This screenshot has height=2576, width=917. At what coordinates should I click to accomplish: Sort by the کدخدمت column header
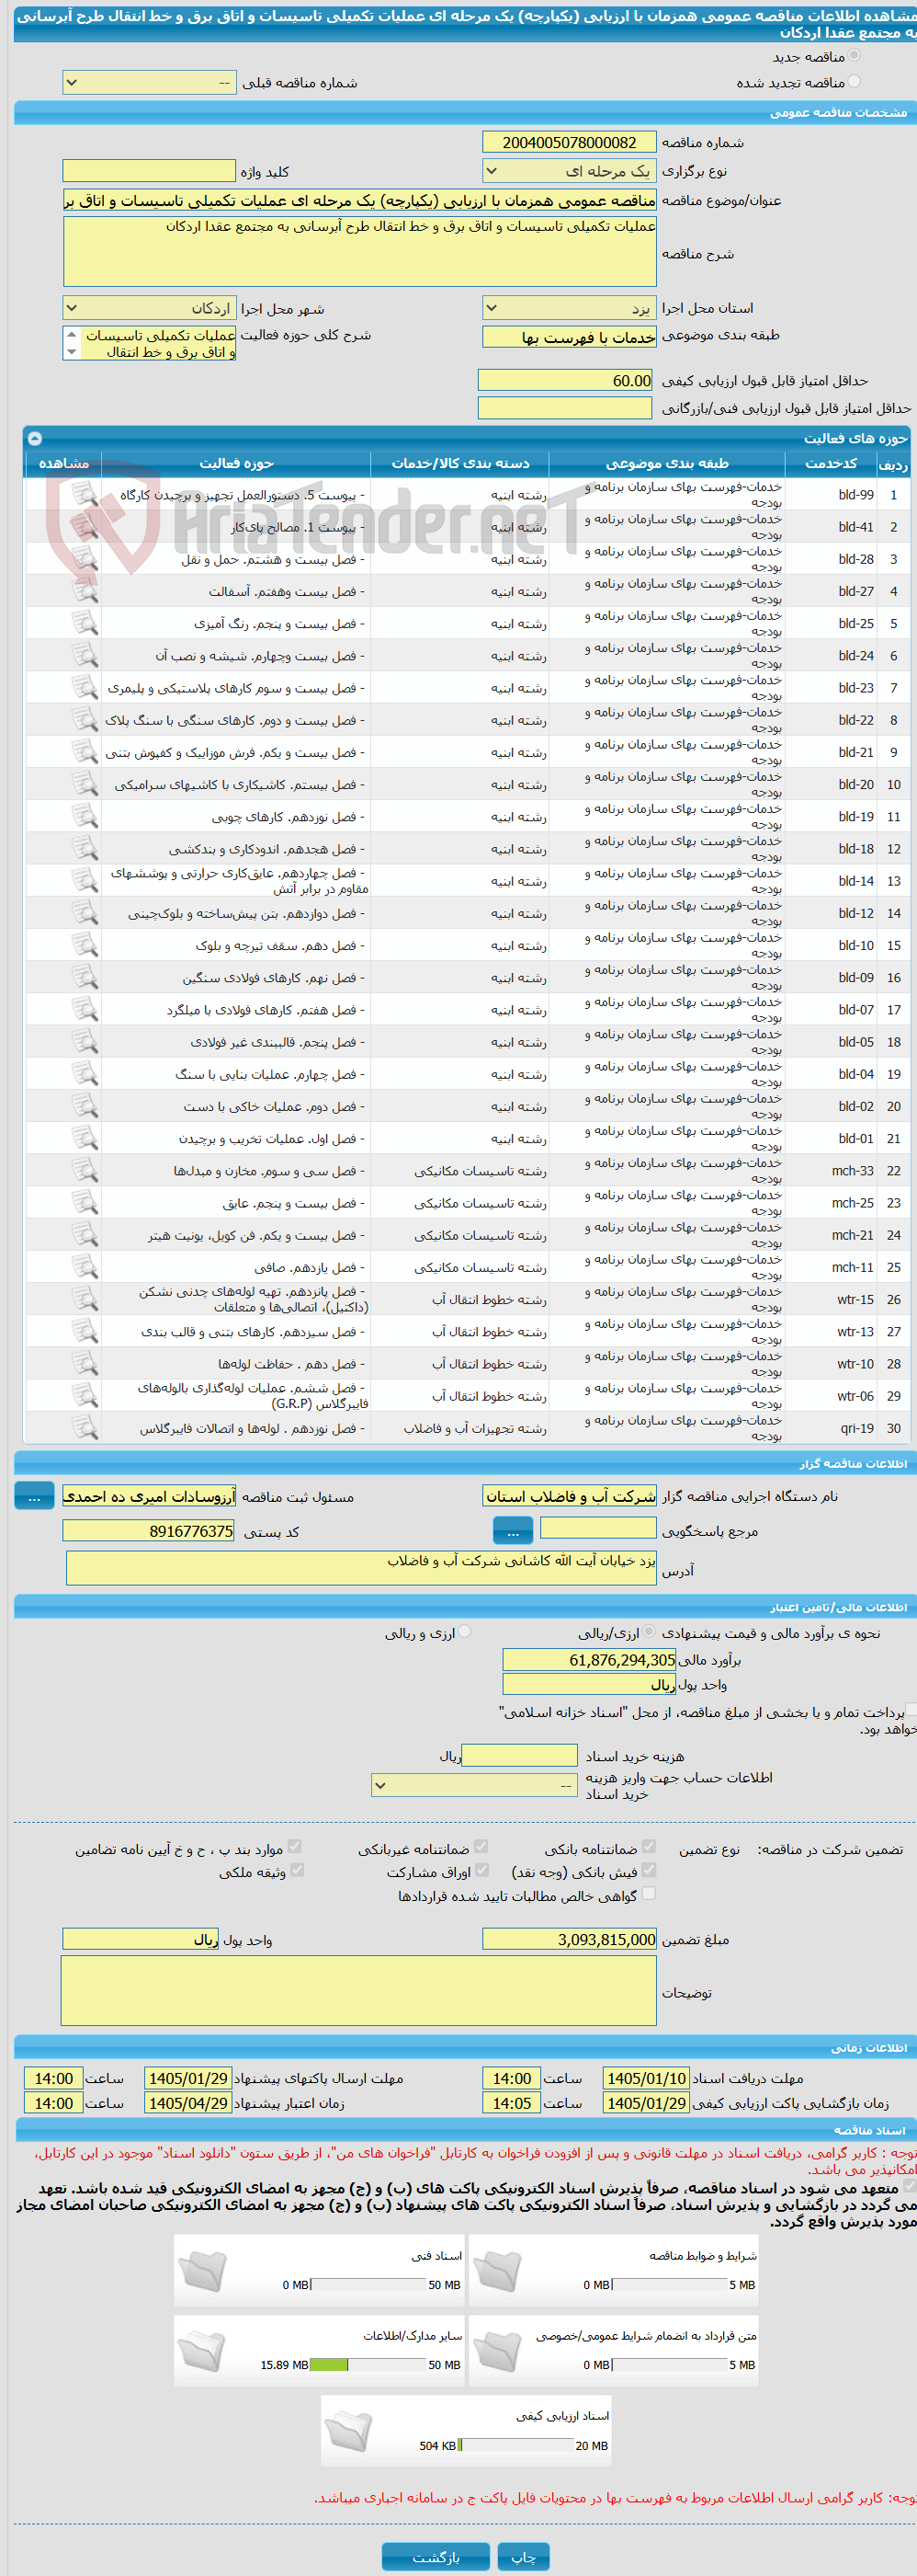(x=830, y=463)
